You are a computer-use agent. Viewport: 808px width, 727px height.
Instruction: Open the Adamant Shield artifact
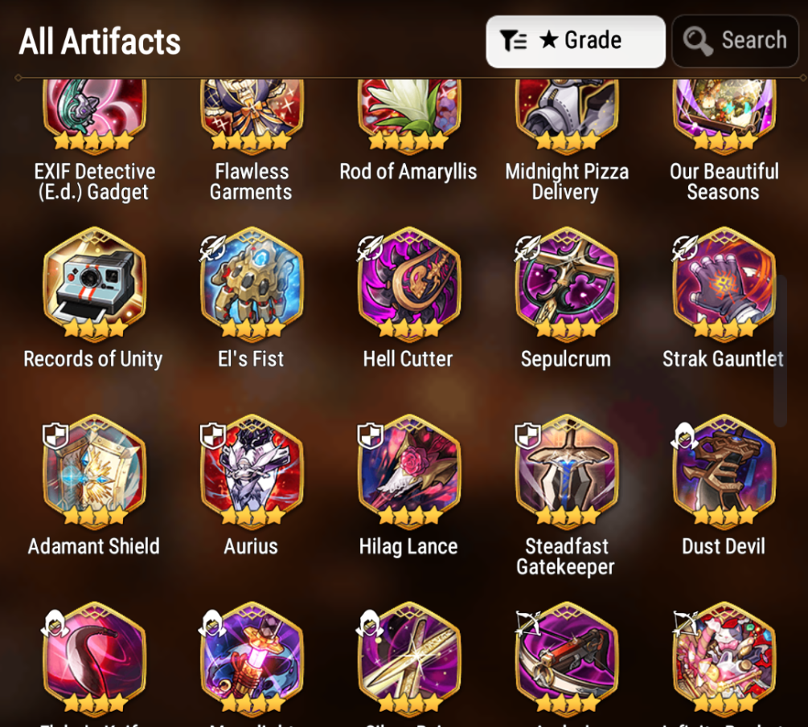tap(94, 472)
